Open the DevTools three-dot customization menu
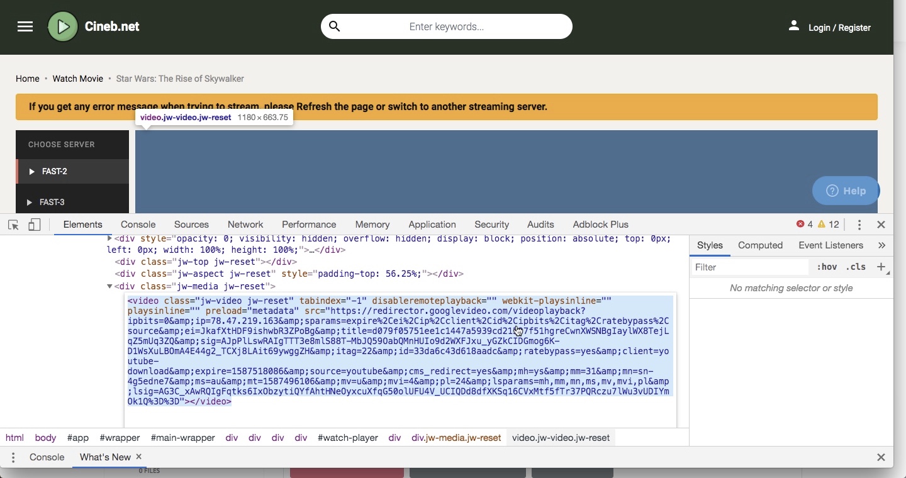 (x=858, y=225)
